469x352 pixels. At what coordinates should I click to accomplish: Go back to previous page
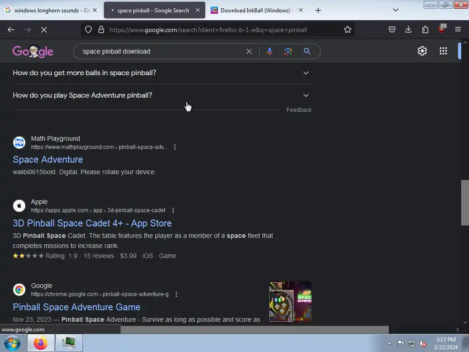pyautogui.click(x=11, y=30)
